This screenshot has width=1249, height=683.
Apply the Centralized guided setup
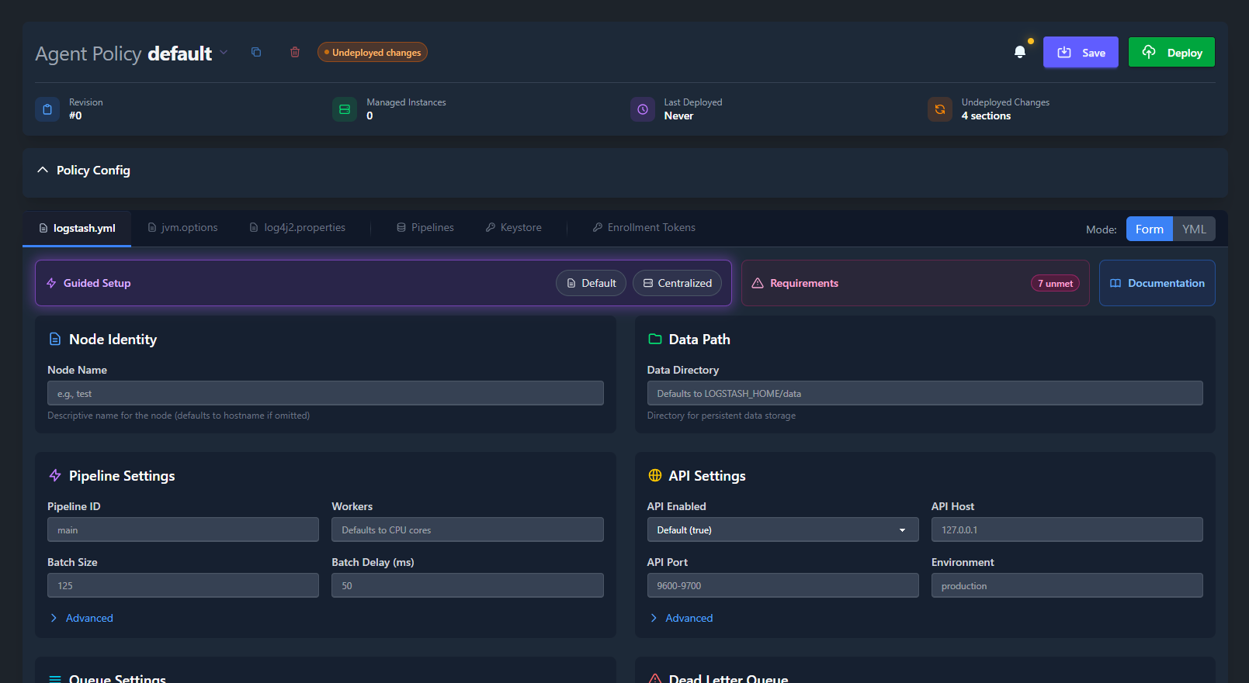point(677,283)
